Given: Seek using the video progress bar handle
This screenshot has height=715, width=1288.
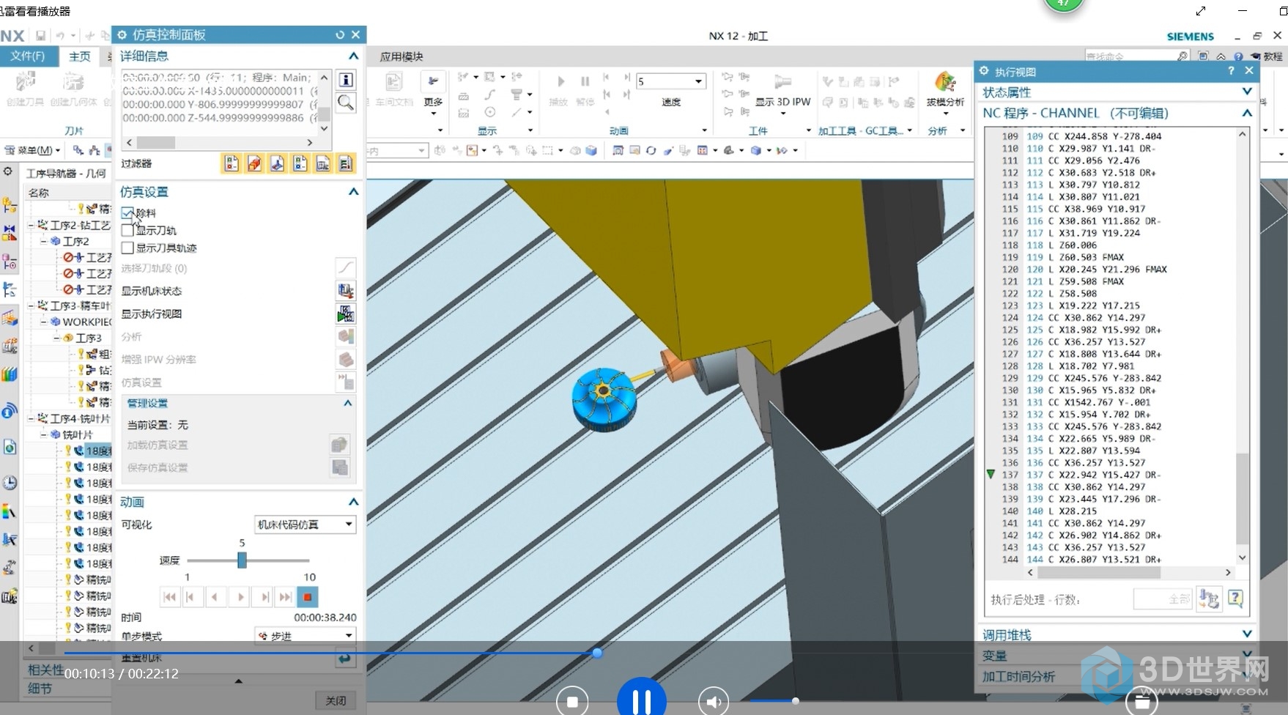Looking at the screenshot, I should click(598, 653).
